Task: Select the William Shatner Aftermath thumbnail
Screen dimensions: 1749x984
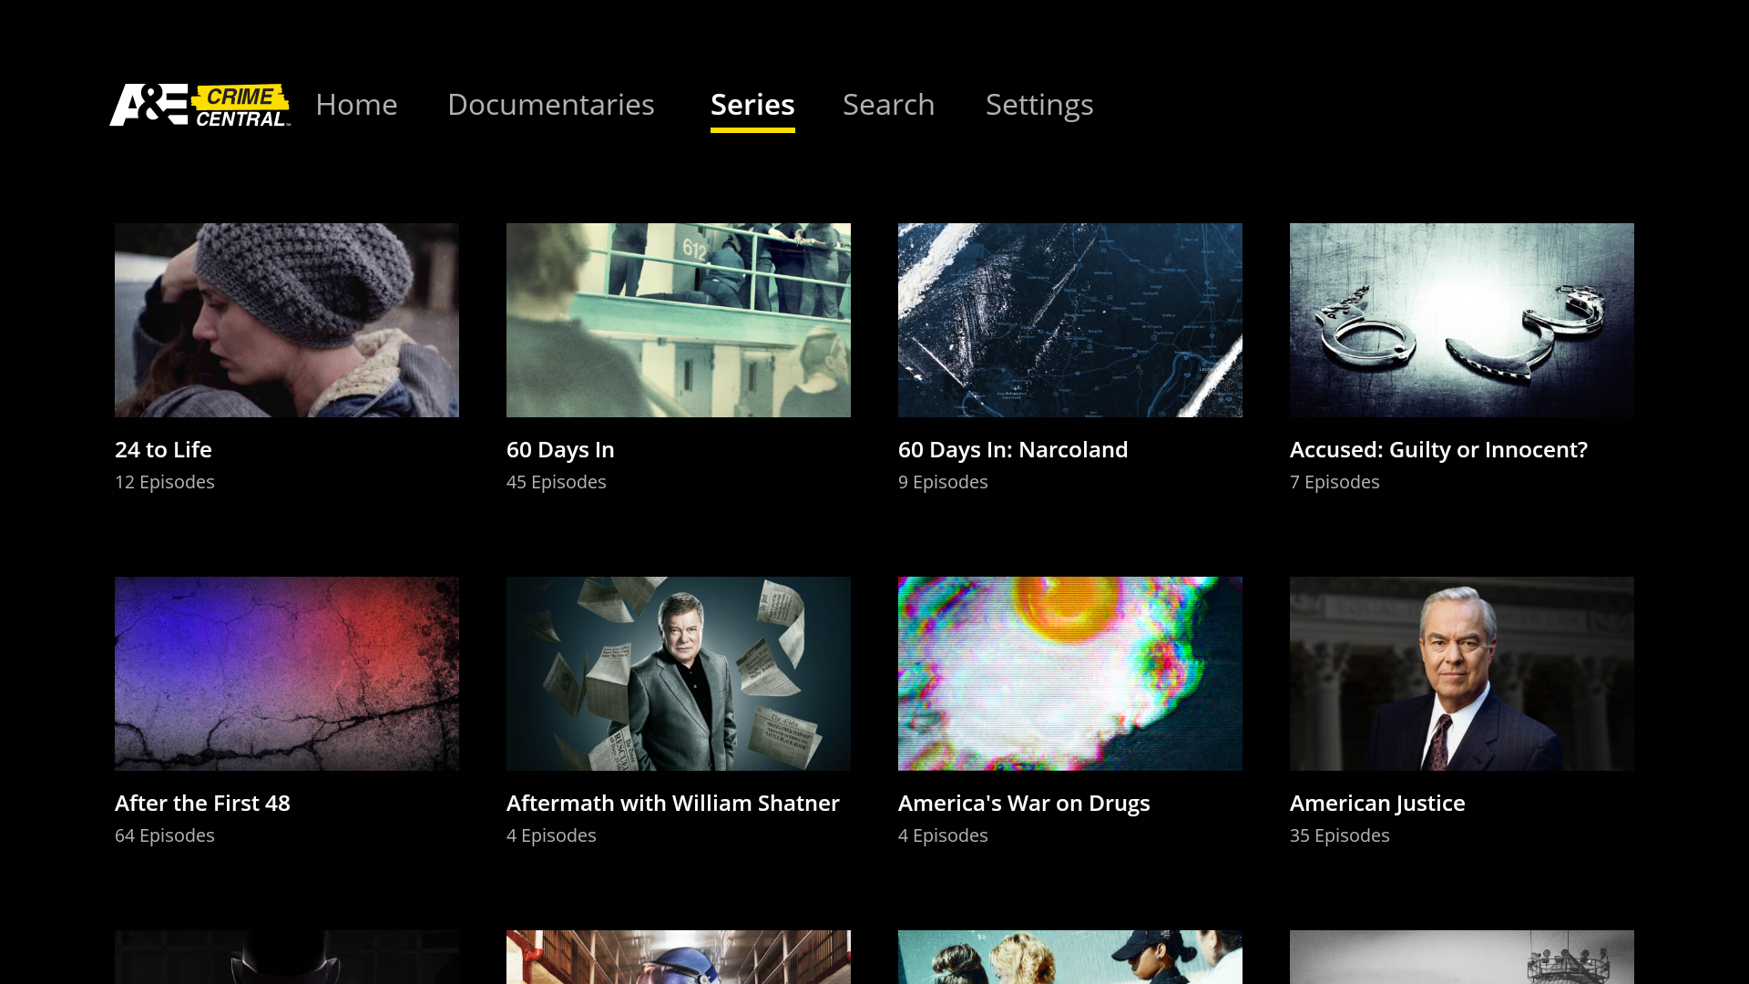Action: click(x=679, y=673)
